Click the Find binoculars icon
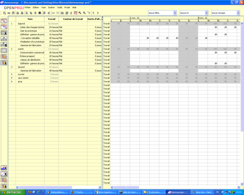 [39, 13]
